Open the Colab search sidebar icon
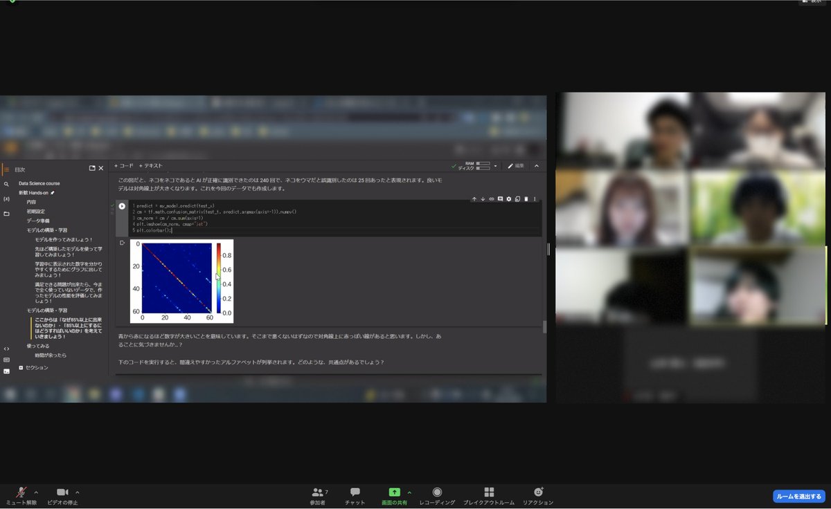Viewport: 831px width, 509px height. click(x=6, y=184)
